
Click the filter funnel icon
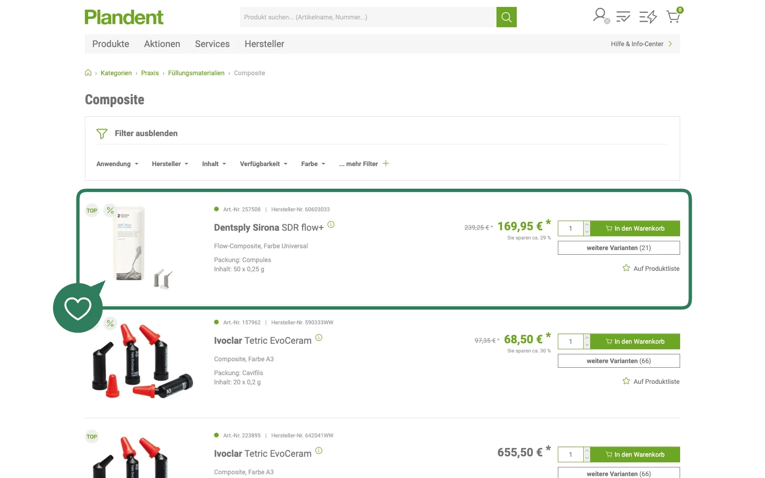coord(102,133)
